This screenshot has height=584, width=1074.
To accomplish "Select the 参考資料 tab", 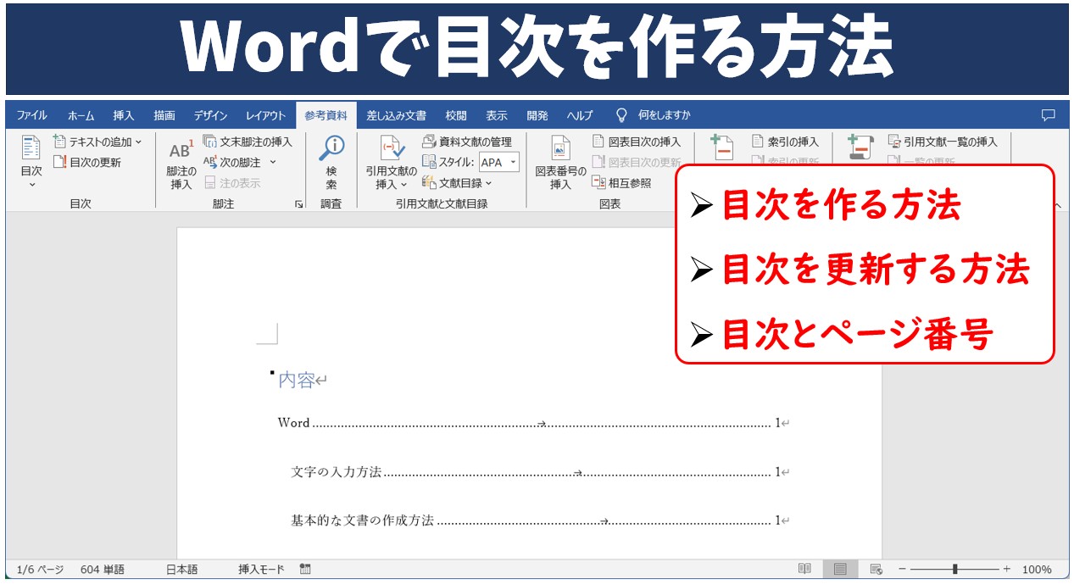I will [326, 115].
